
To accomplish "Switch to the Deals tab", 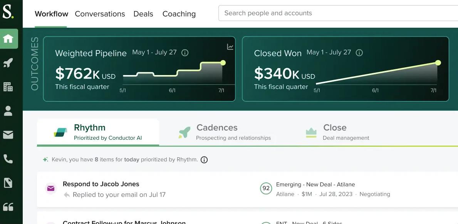I will click(x=143, y=14).
